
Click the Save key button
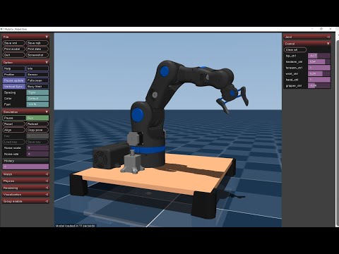[x=37, y=142]
